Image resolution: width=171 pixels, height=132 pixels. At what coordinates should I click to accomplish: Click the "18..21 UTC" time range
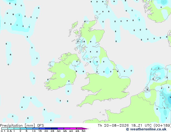point(141,126)
